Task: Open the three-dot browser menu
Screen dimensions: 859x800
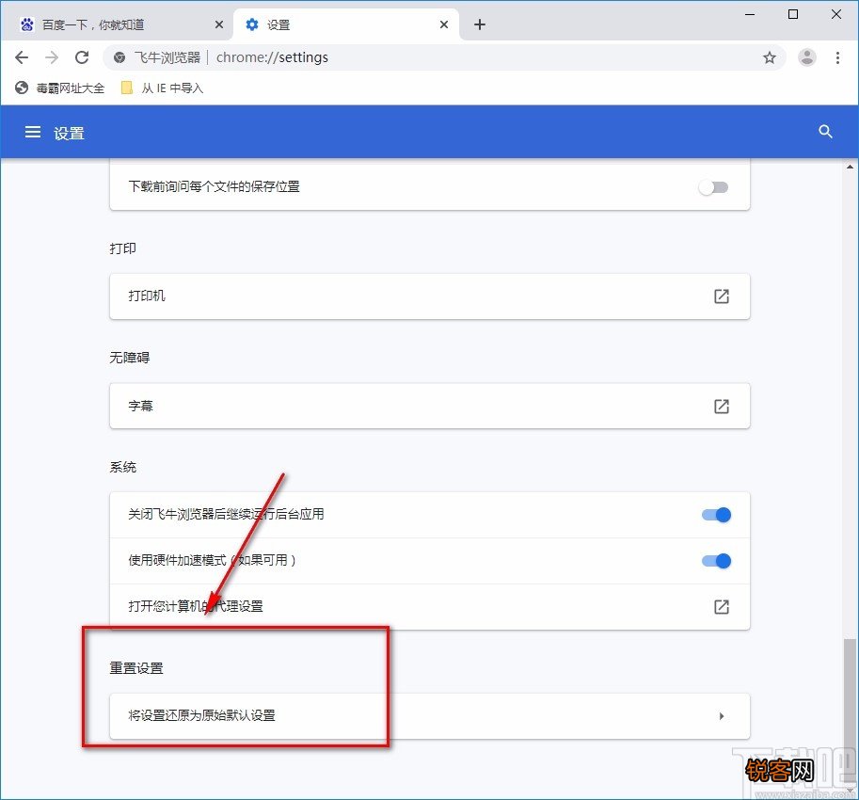Action: [837, 57]
